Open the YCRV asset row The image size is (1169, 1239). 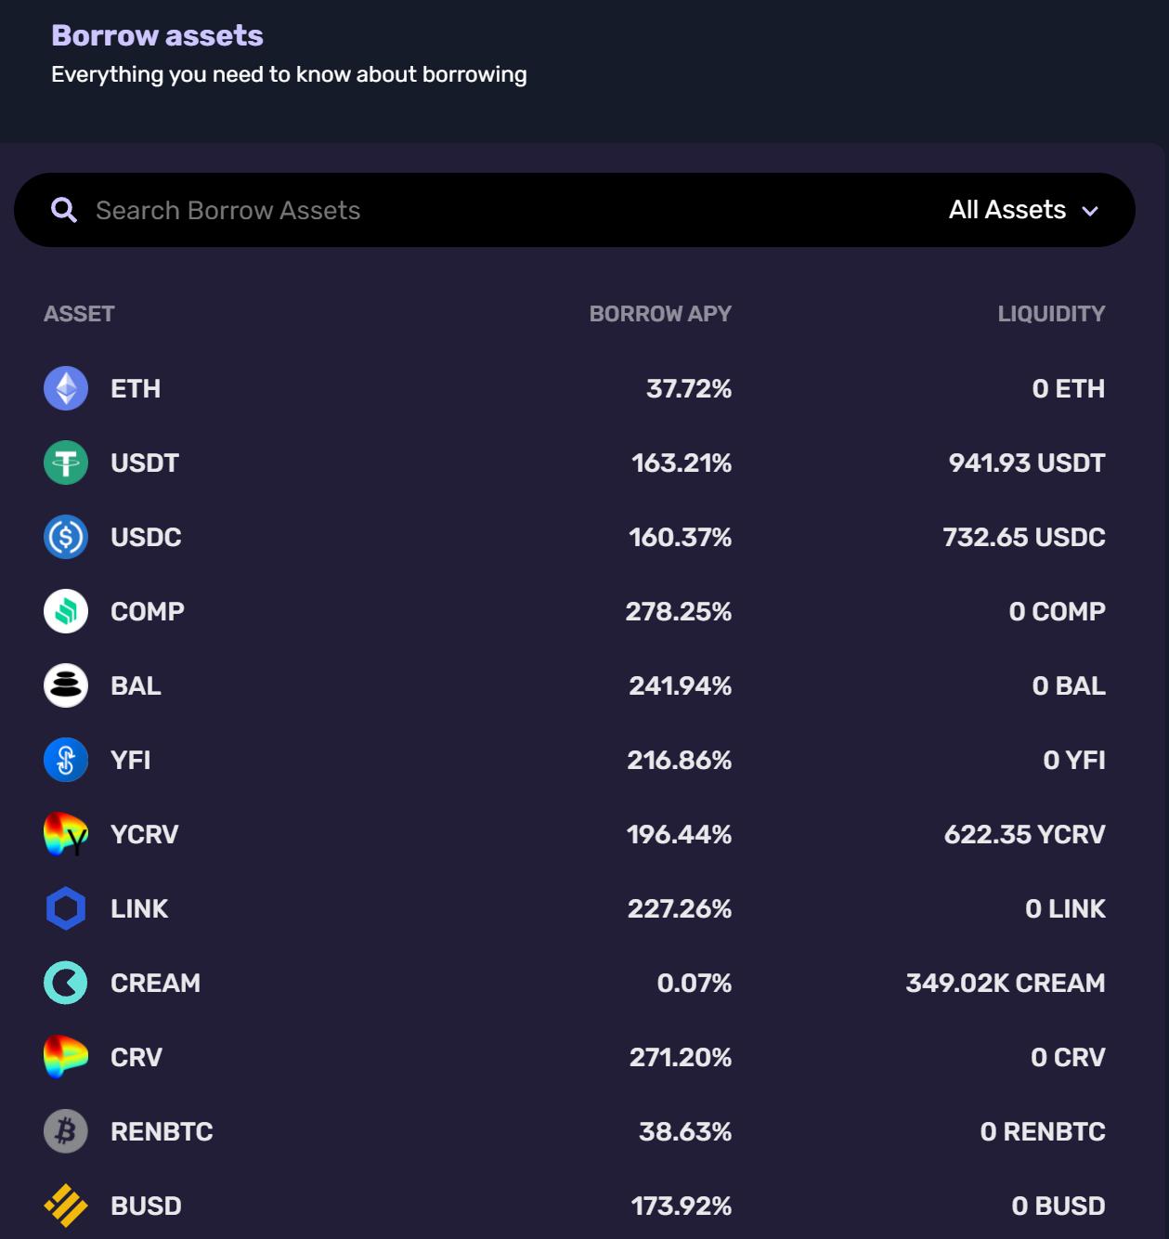click(144, 834)
